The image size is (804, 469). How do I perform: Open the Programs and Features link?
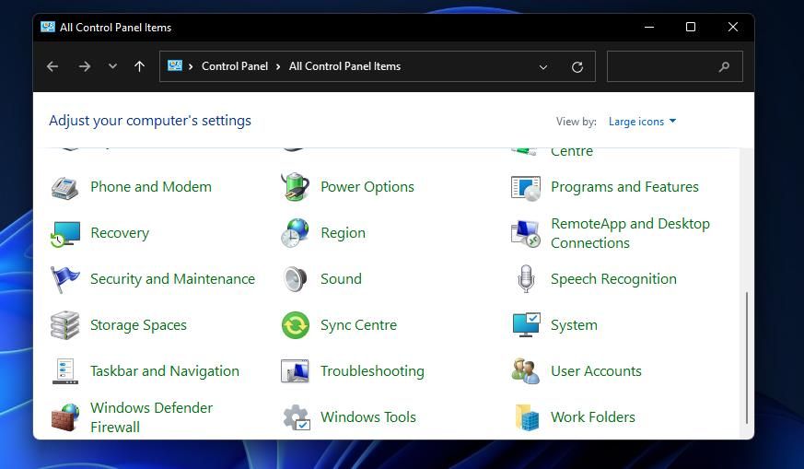click(x=624, y=187)
